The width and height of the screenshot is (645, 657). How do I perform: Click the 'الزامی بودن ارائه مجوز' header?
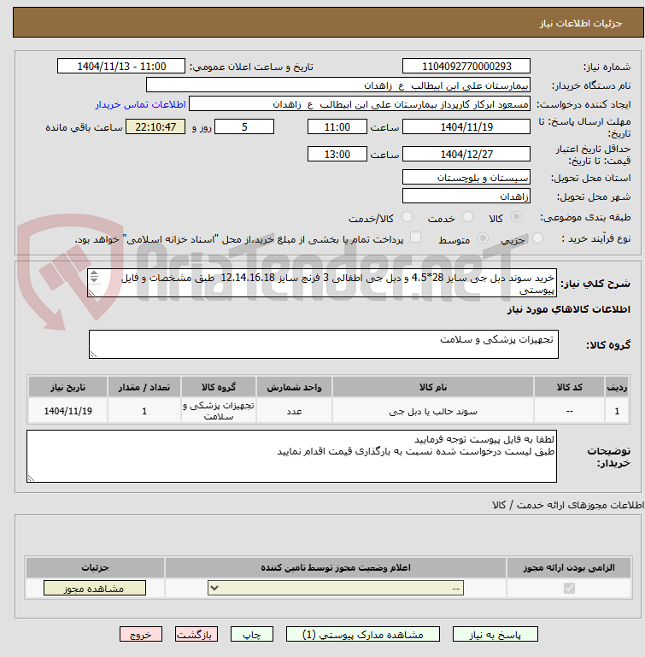click(569, 567)
